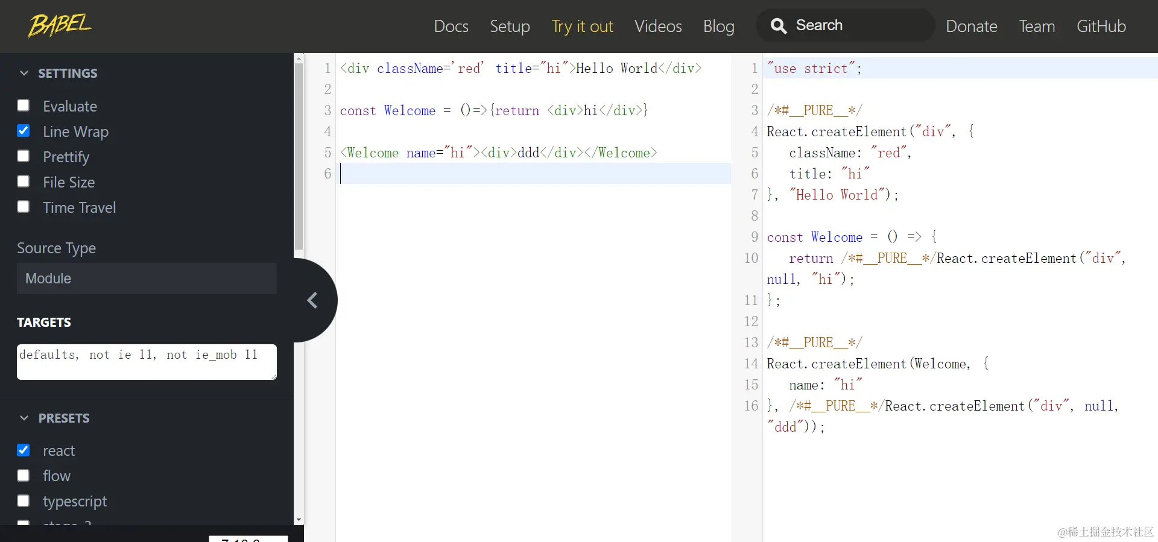
Task: Click the const Welcome input line
Action: (x=494, y=110)
